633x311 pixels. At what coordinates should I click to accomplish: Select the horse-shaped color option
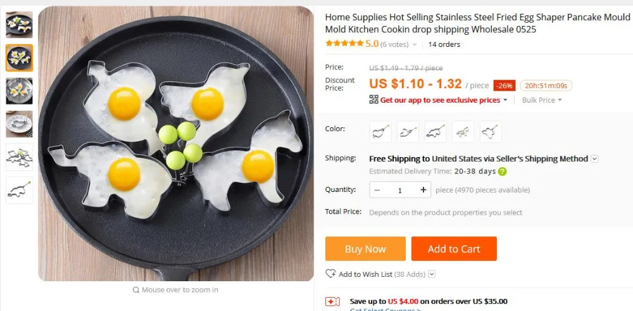463,132
